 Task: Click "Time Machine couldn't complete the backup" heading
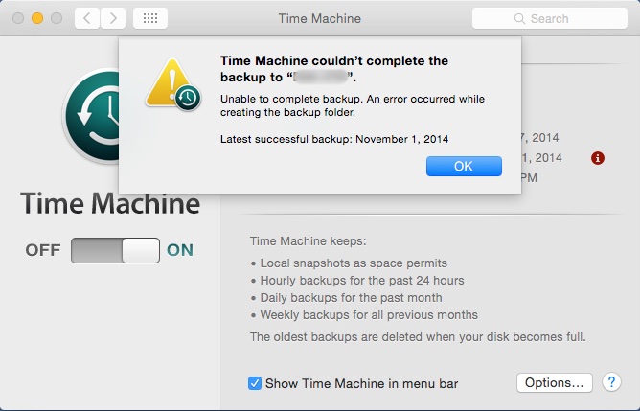pyautogui.click(x=334, y=69)
